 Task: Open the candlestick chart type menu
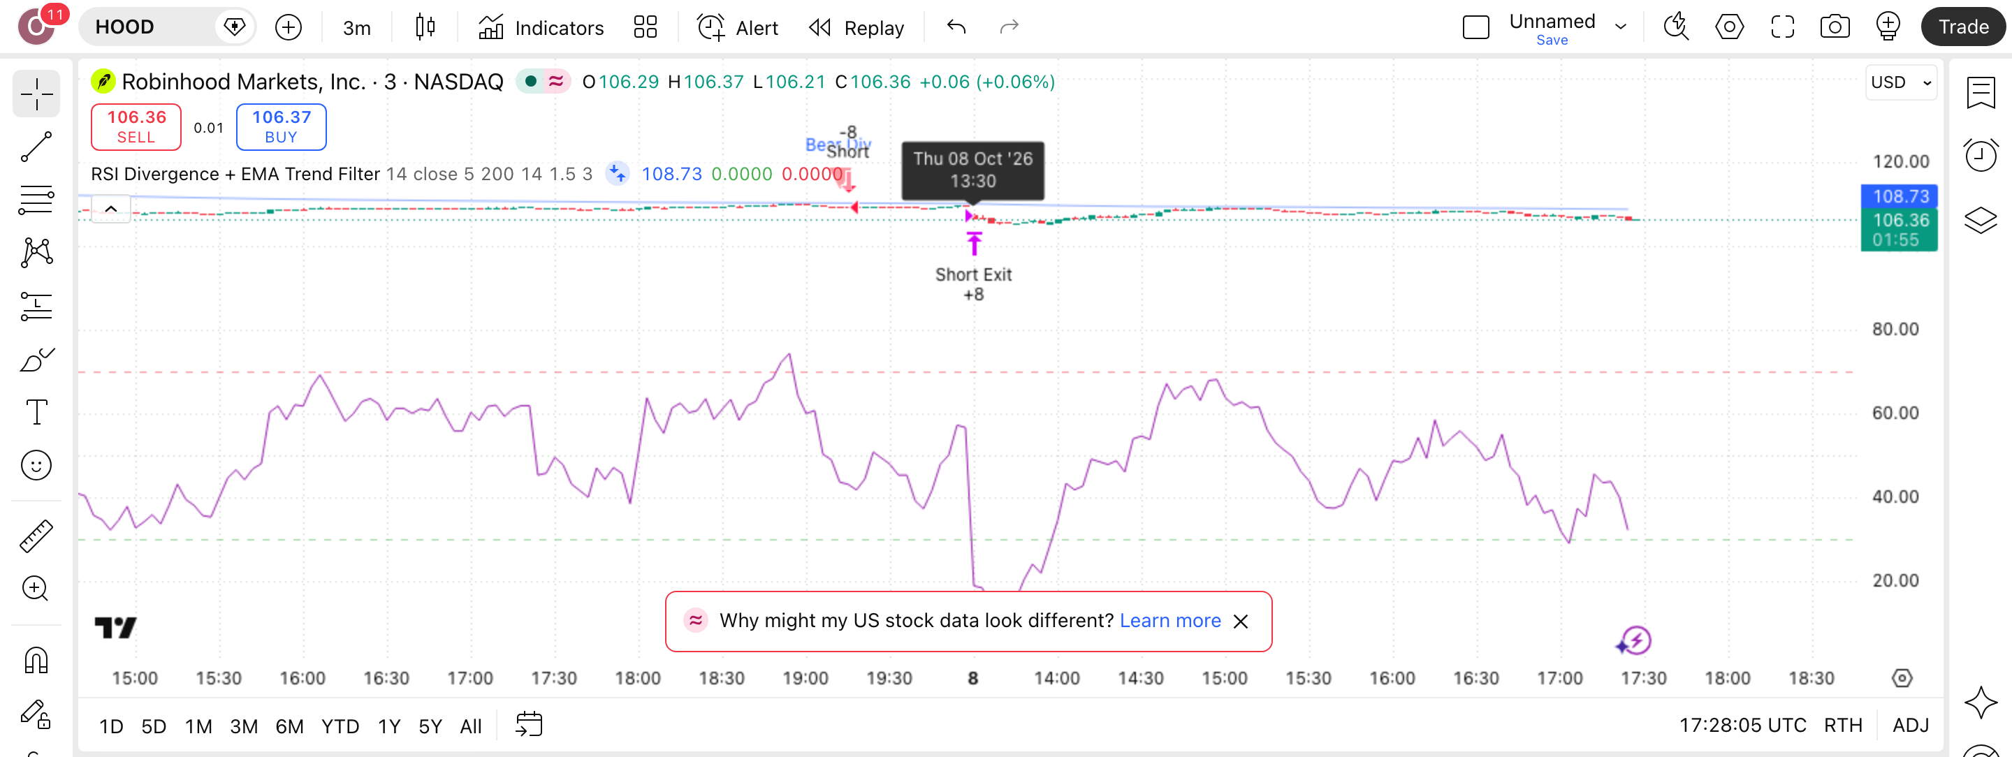(425, 27)
